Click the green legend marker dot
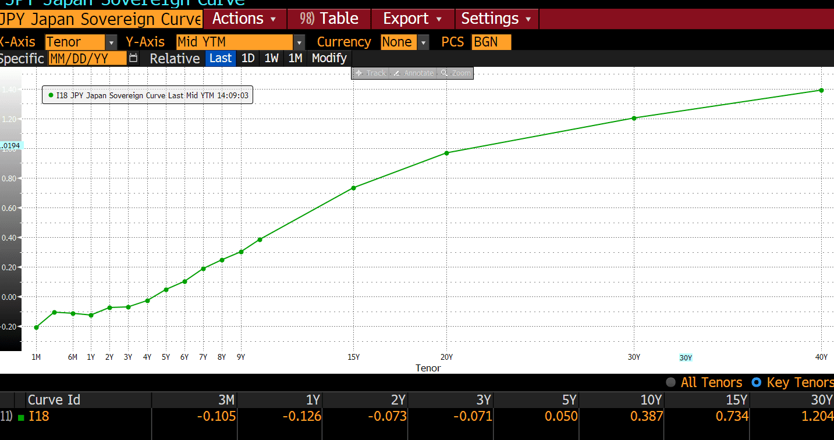 51,95
